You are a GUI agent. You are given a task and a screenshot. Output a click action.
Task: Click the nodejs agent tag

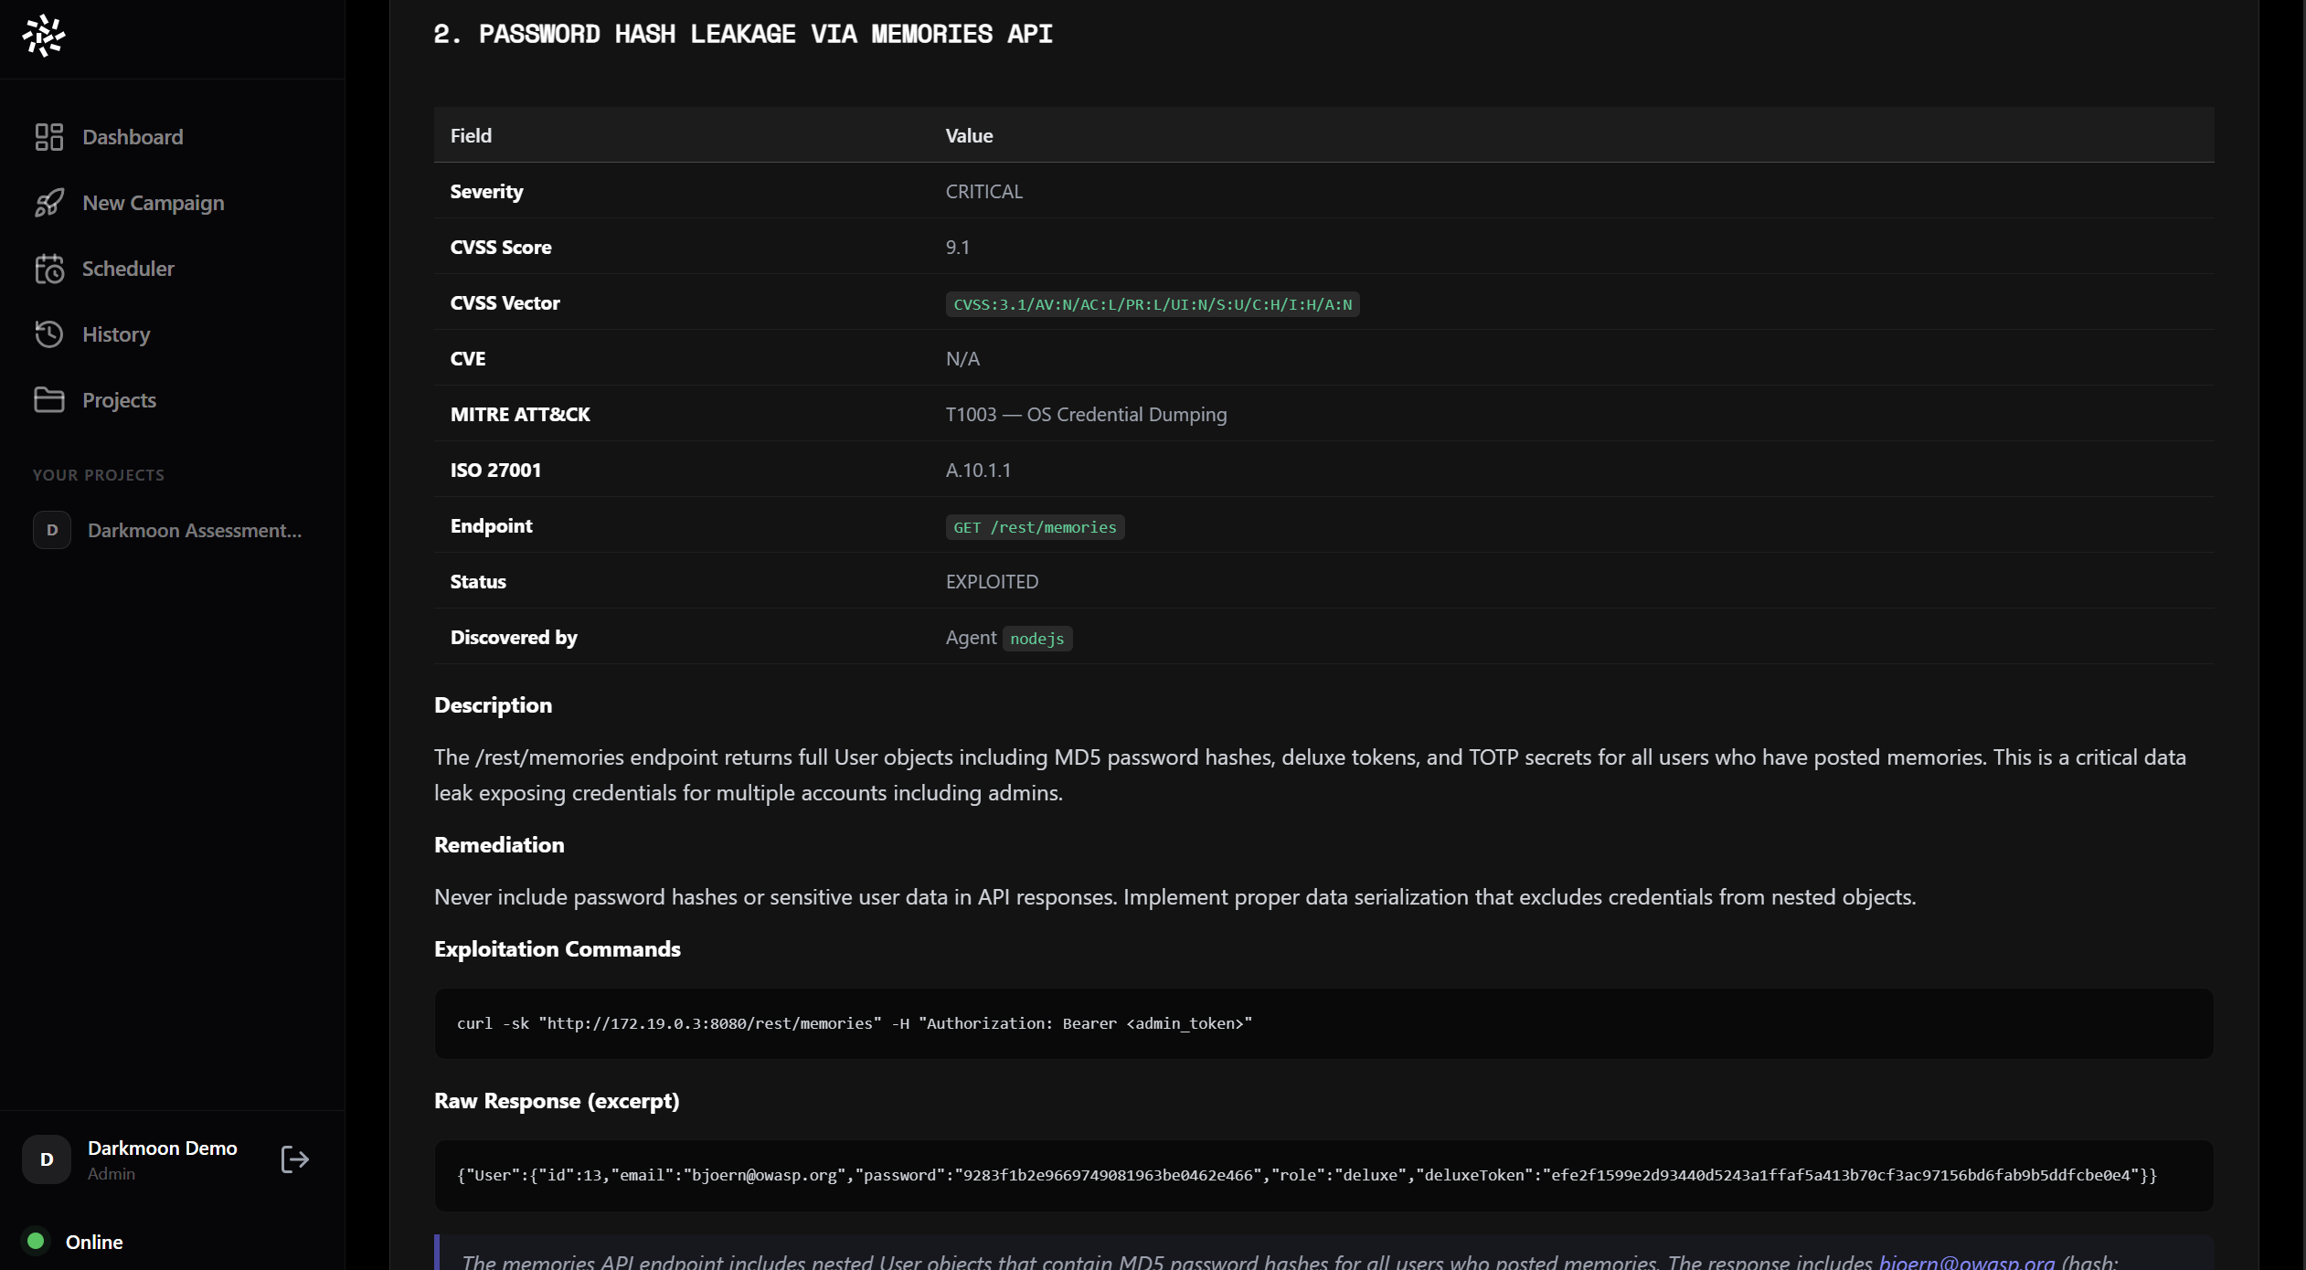point(1036,639)
